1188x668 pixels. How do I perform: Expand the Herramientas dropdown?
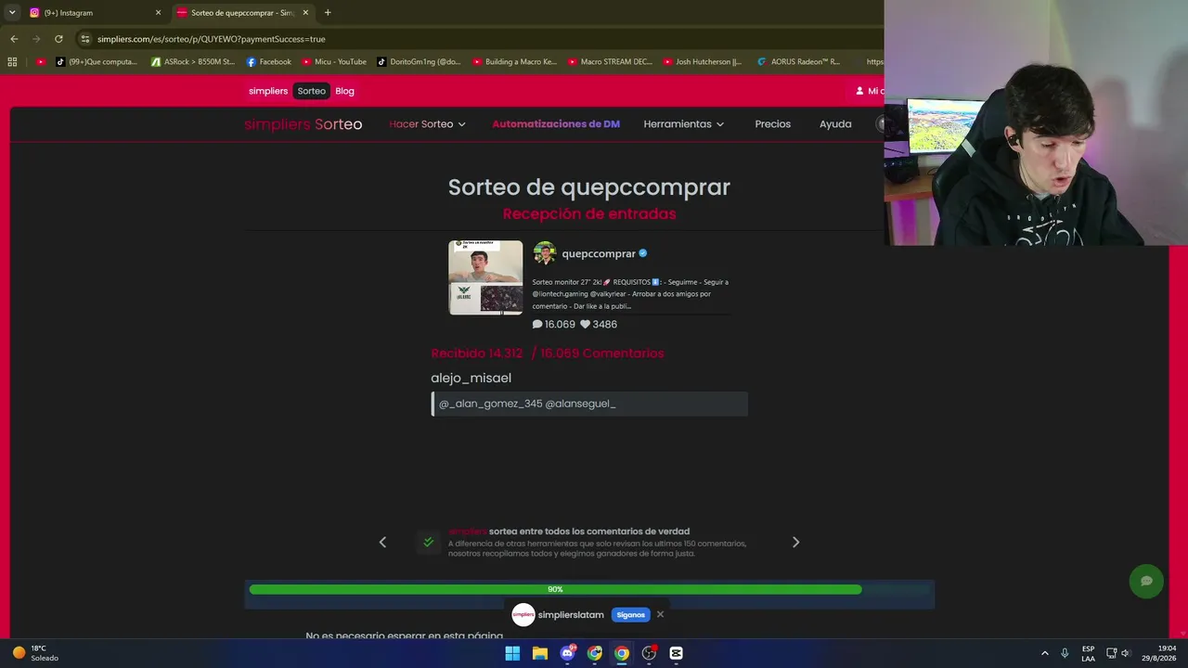684,124
